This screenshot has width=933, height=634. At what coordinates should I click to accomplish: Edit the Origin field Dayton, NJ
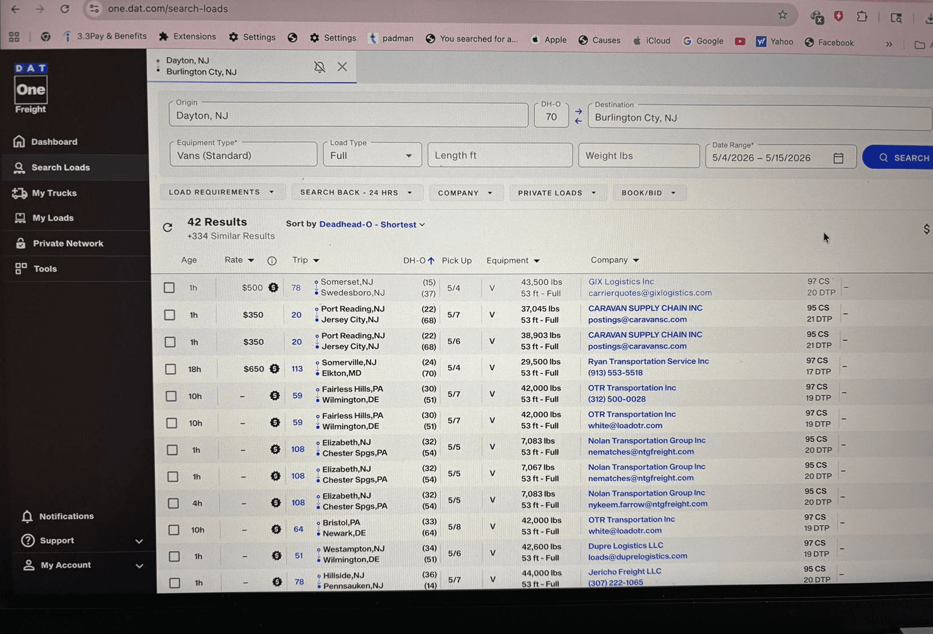pyautogui.click(x=349, y=115)
